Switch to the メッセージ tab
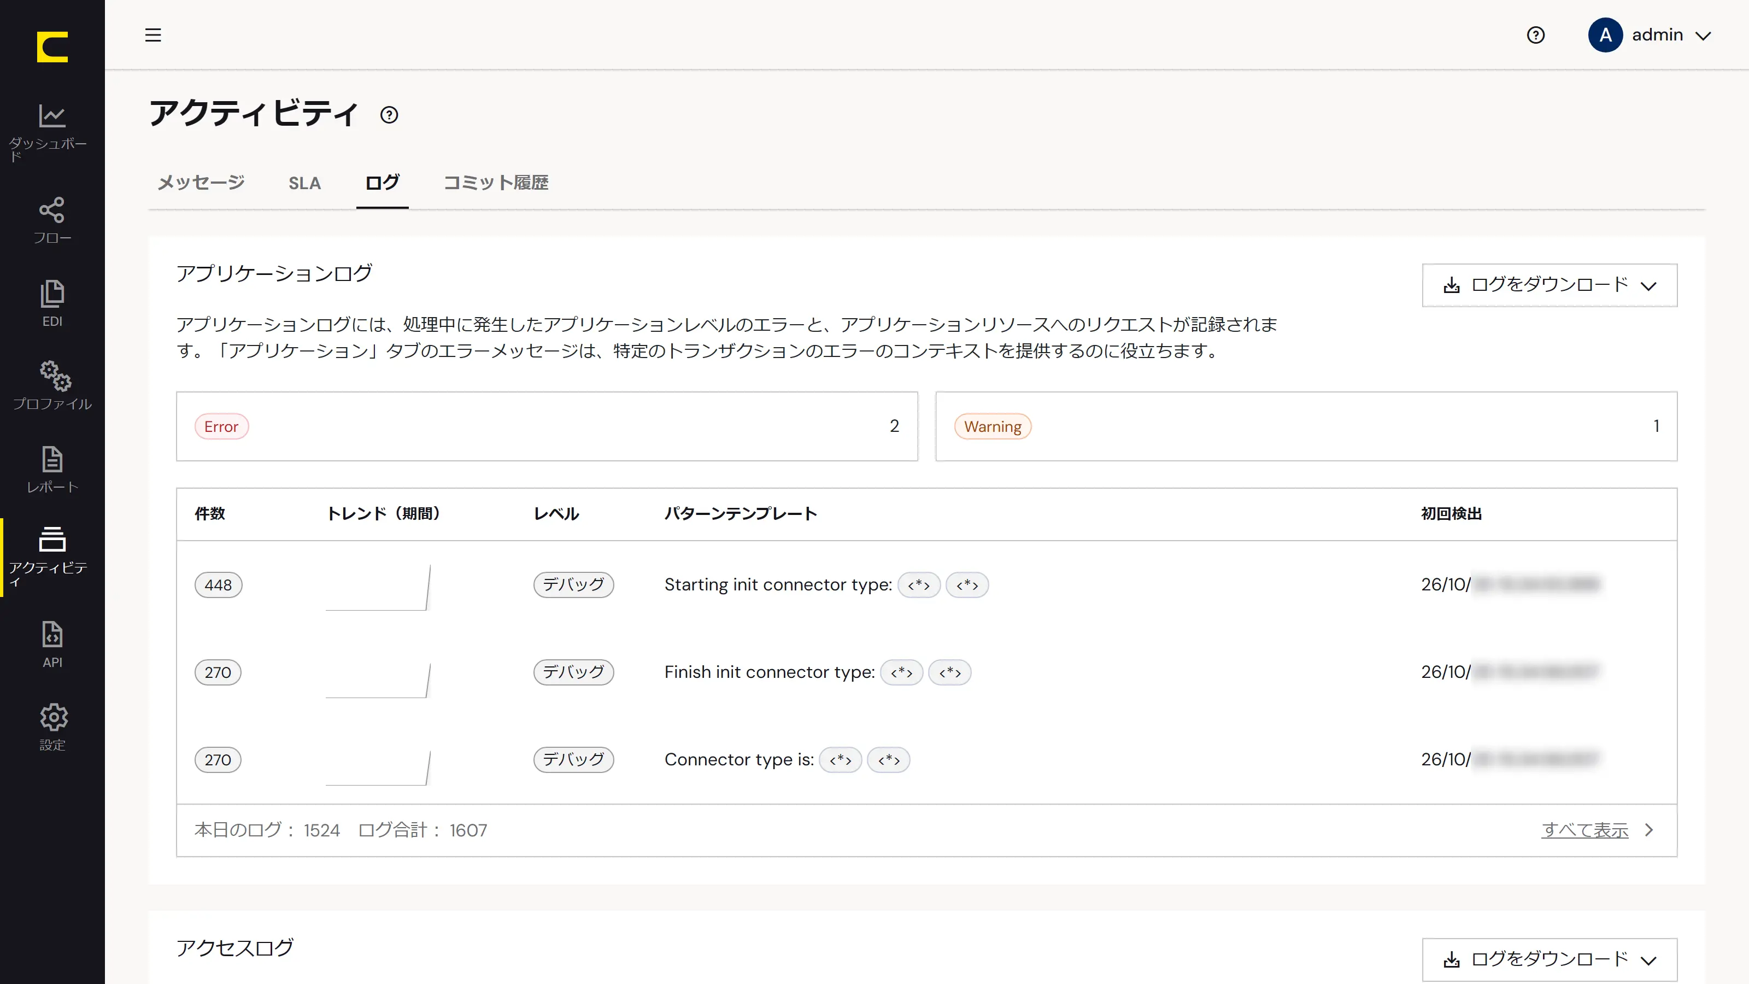The height and width of the screenshot is (984, 1749). click(201, 183)
